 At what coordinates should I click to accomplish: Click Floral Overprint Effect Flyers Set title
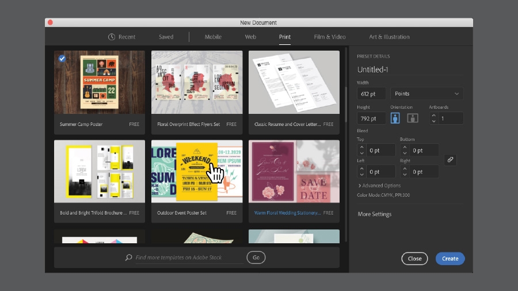(x=188, y=124)
